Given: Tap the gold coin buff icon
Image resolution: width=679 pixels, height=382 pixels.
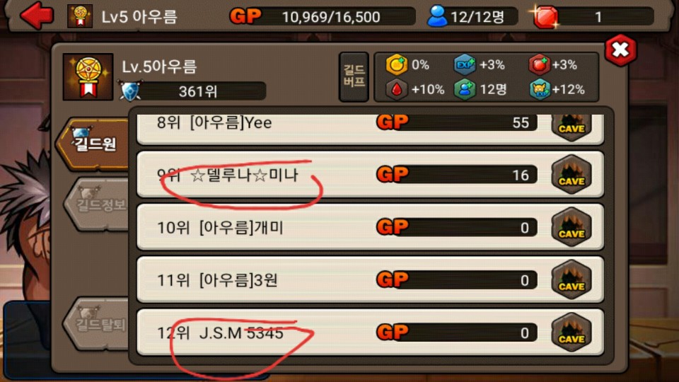Looking at the screenshot, I should pos(396,65).
